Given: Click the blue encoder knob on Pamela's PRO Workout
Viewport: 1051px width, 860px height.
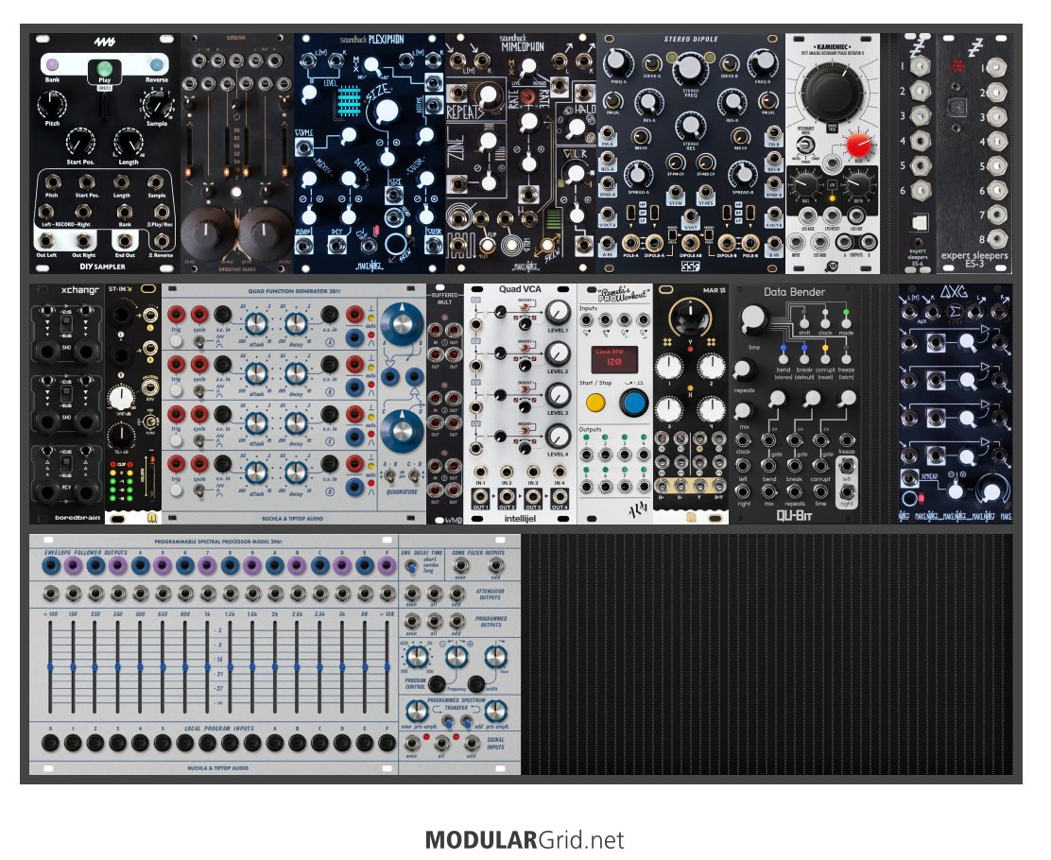Looking at the screenshot, I should (632, 403).
